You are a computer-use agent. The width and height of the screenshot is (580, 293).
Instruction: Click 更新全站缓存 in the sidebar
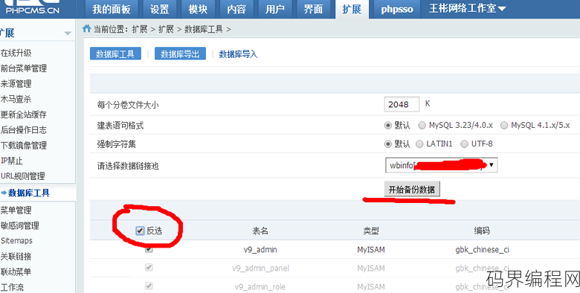click(23, 115)
